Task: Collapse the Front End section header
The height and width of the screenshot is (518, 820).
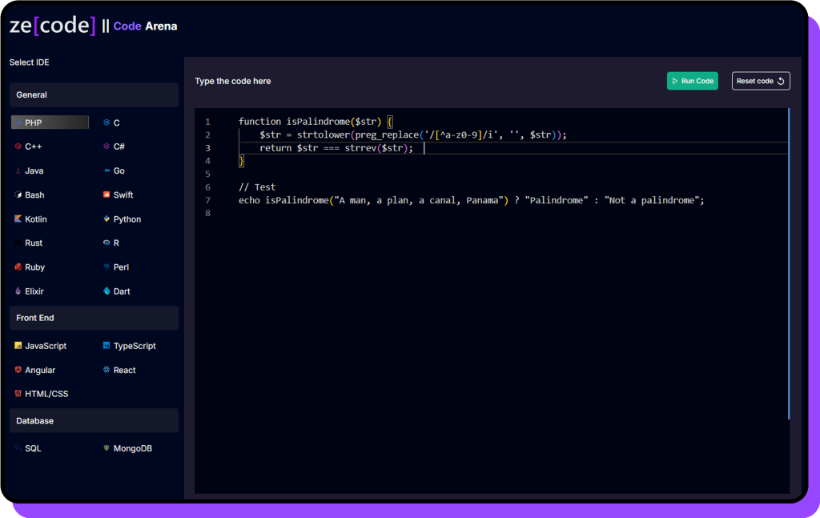Action: 94,318
